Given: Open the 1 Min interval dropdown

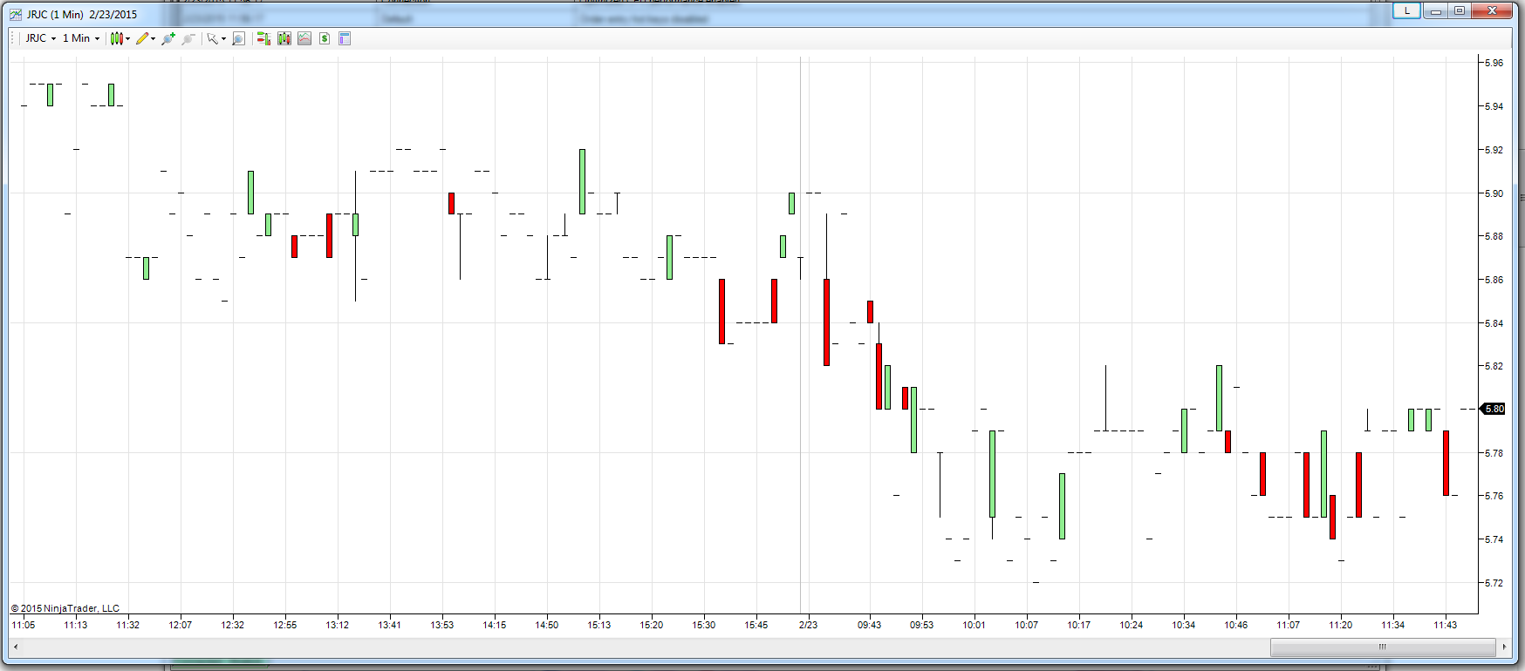Looking at the screenshot, I should [x=81, y=38].
